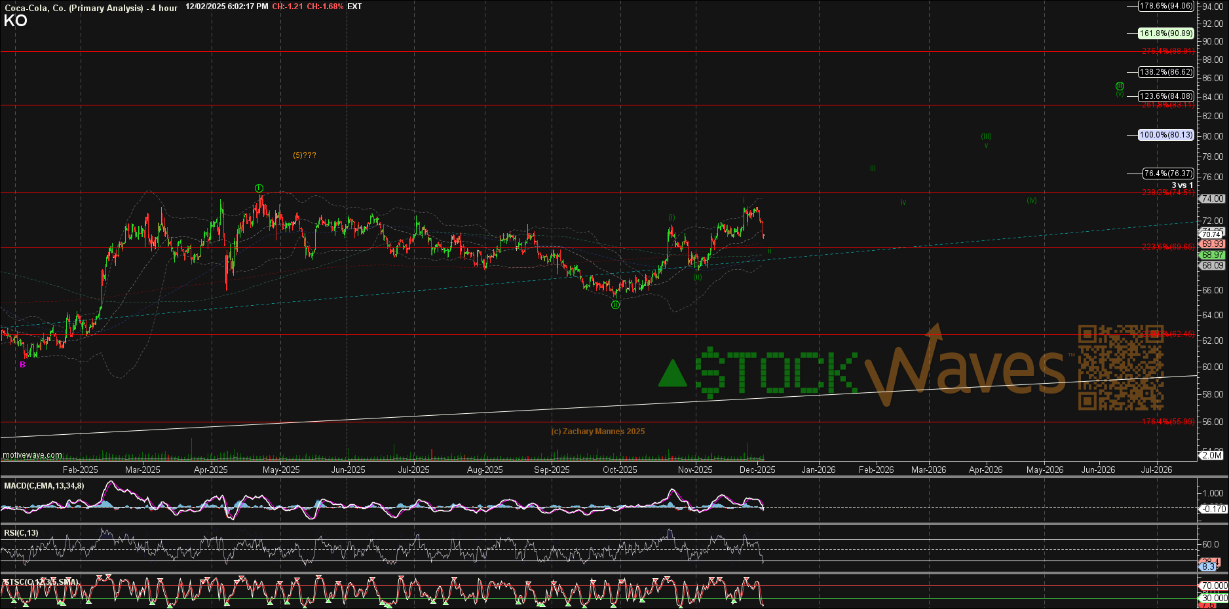Open the MACD(C,EMA,13,34,8) indicator label
Screen dimensions: 1229x609
[44, 486]
